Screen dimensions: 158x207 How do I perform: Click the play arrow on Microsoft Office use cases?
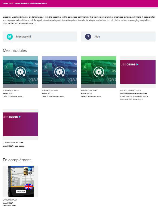[x=137, y=64]
